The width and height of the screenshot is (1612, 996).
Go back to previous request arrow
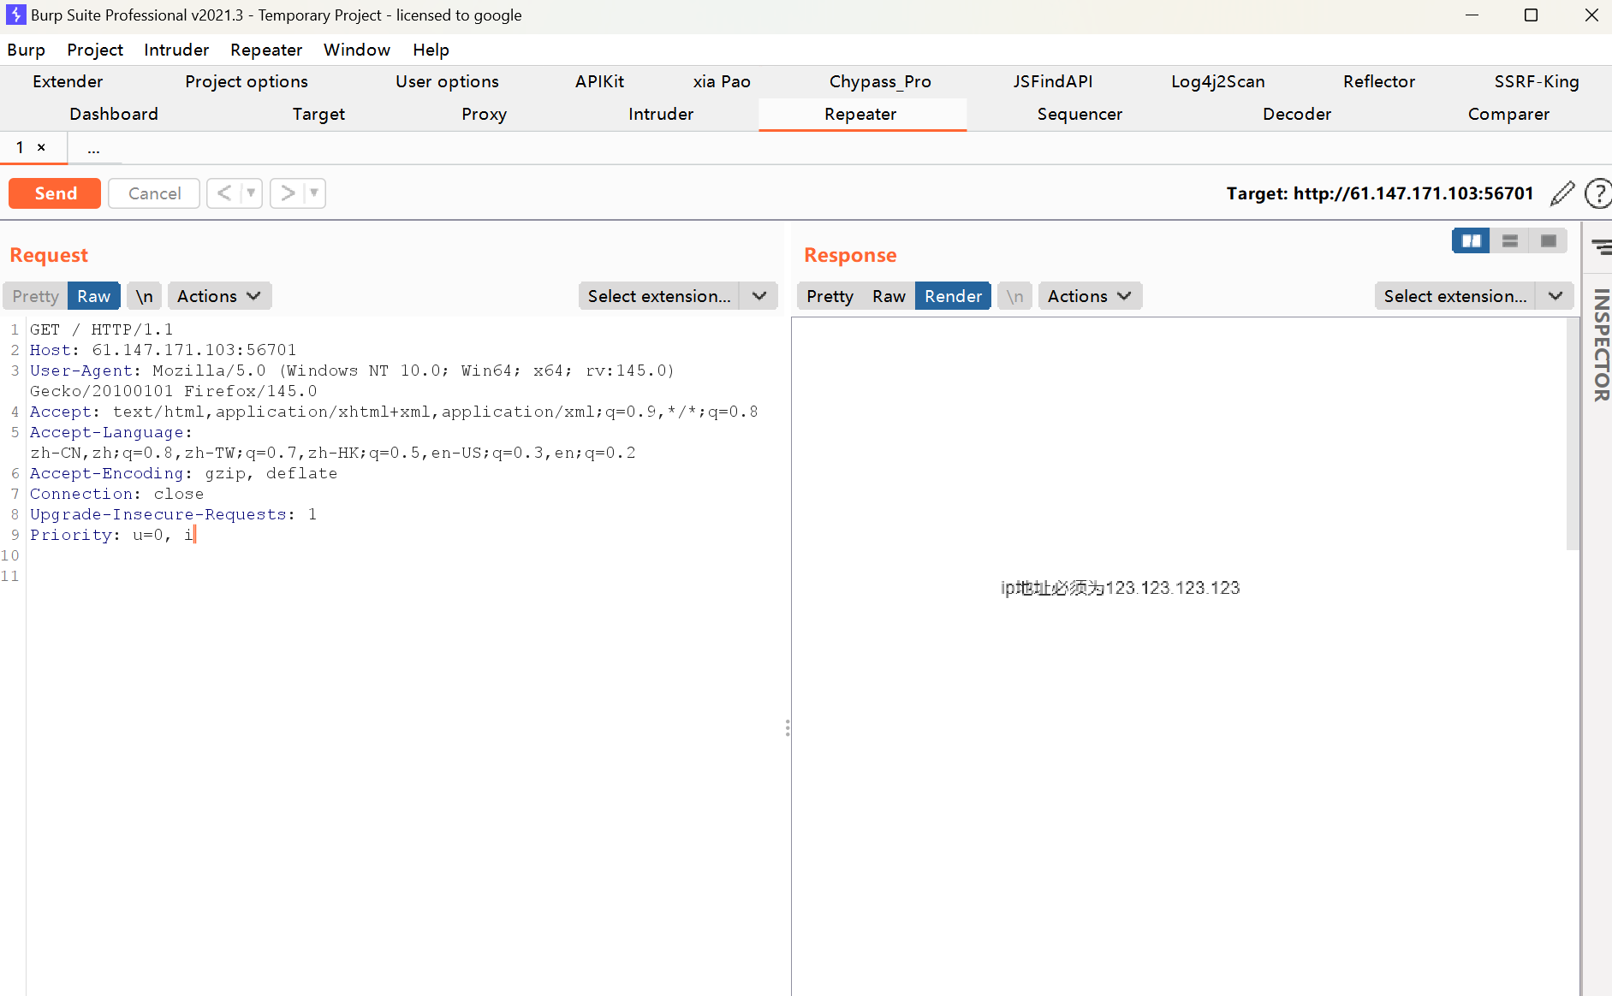tap(224, 193)
